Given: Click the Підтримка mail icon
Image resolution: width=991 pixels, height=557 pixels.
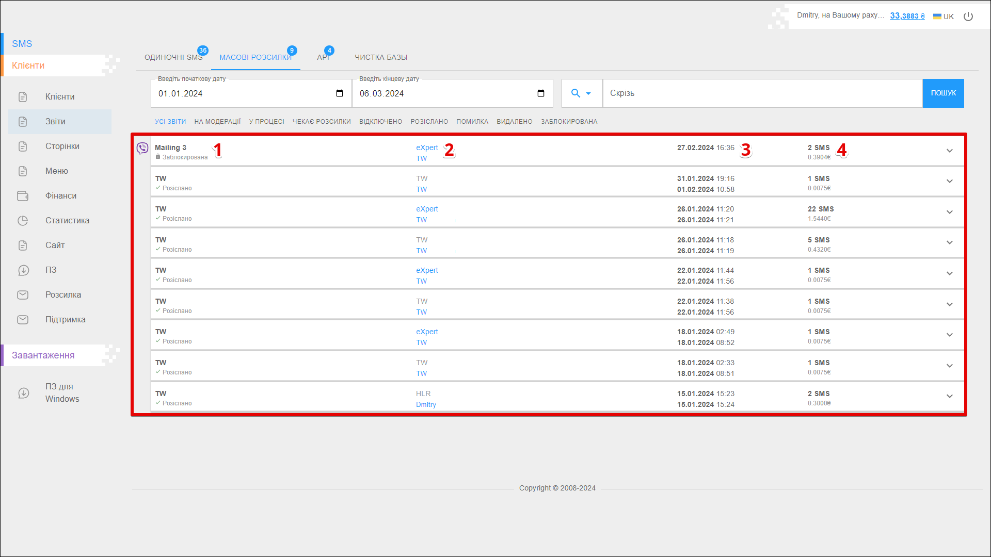Looking at the screenshot, I should coord(23,320).
